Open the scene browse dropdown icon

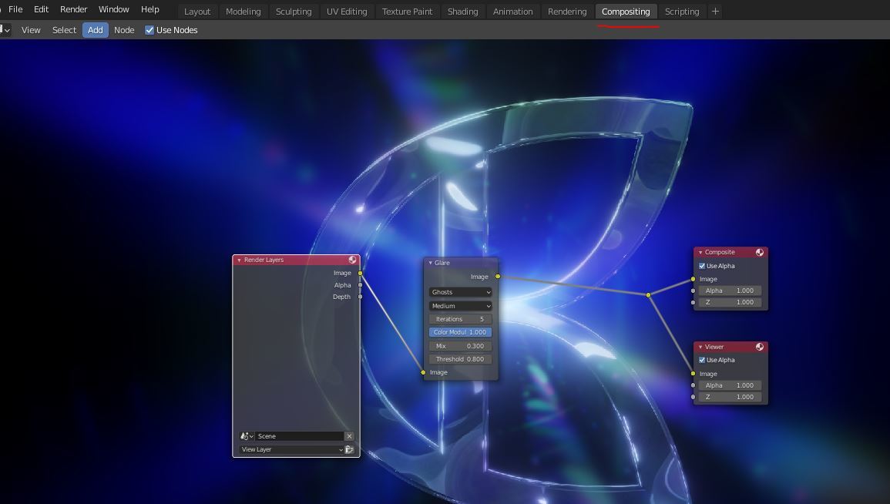click(x=247, y=436)
